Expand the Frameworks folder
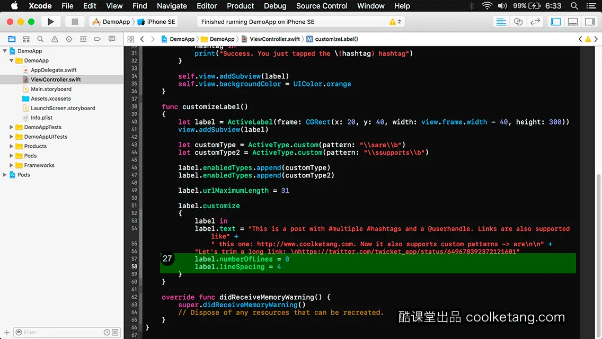602x339 pixels. point(12,165)
